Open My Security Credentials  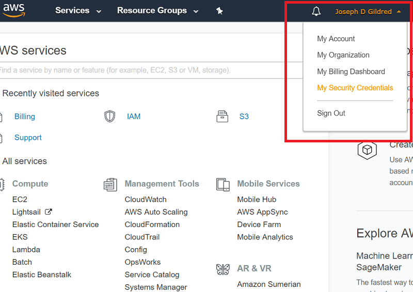pos(355,88)
